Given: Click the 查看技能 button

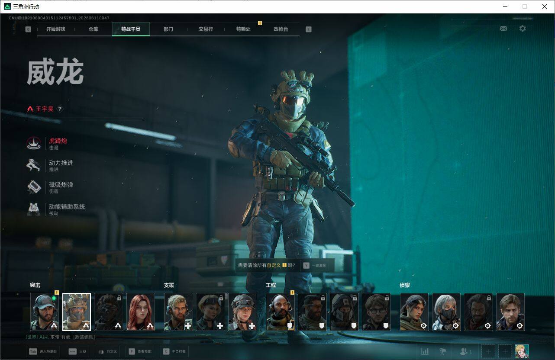Looking at the screenshot, I should click(139, 351).
